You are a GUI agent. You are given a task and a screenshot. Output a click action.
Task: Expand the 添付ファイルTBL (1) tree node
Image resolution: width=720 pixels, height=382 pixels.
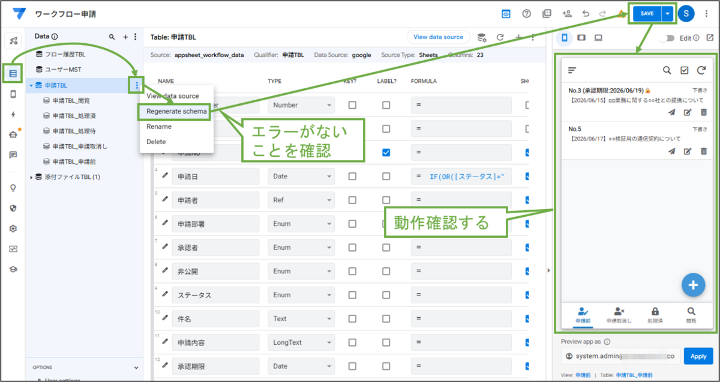[31, 177]
